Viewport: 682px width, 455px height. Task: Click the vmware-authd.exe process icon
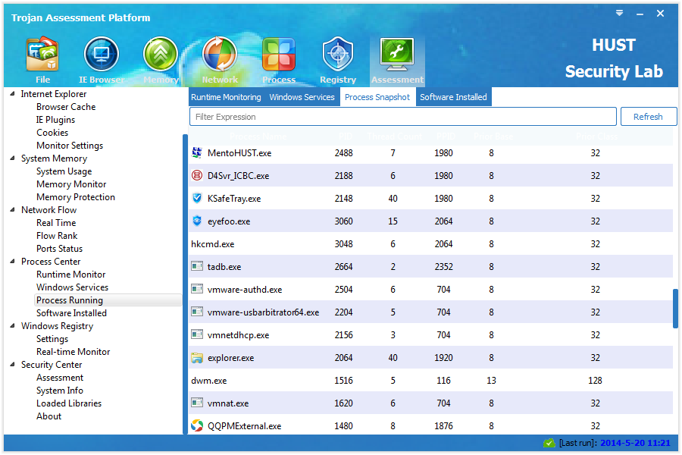coord(197,289)
